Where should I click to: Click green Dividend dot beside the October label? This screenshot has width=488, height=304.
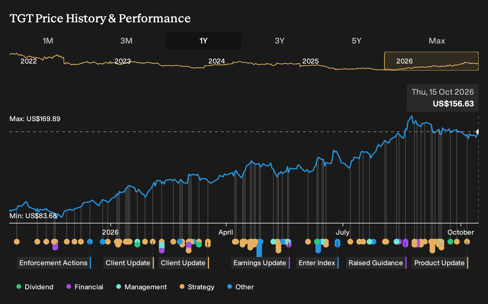[450, 242]
